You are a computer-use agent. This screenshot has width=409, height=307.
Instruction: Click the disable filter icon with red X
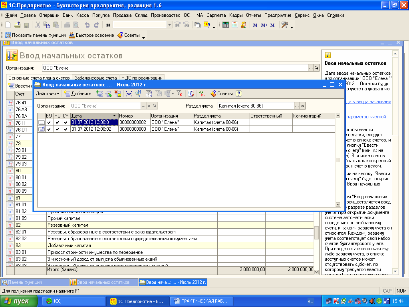point(179,94)
